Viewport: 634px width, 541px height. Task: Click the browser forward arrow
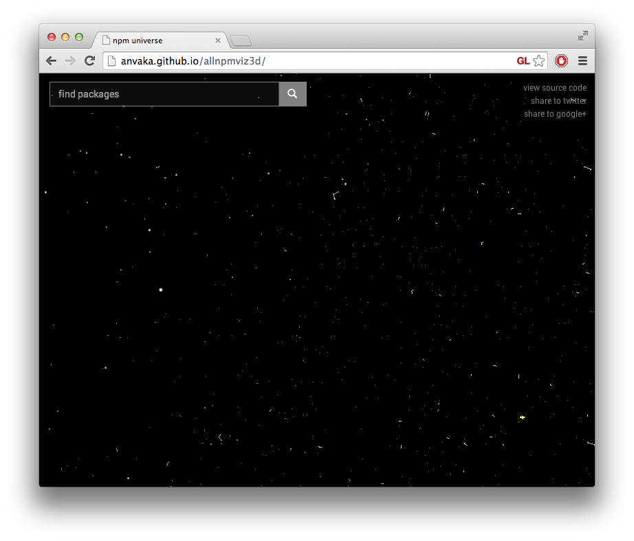point(70,61)
